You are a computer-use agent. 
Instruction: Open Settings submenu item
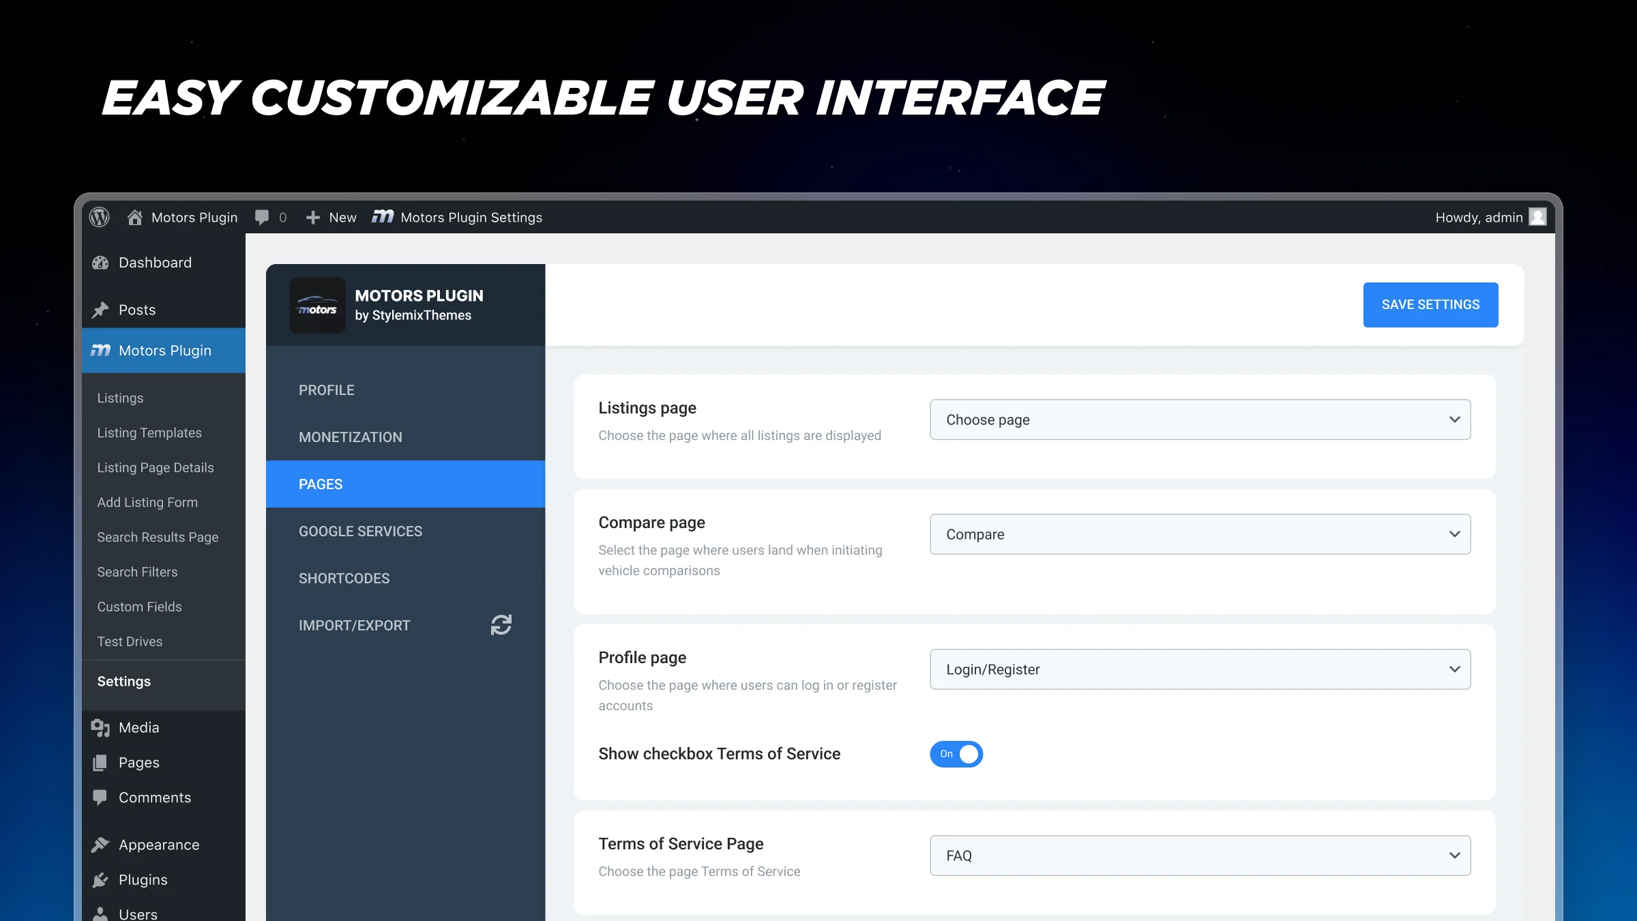123,682
